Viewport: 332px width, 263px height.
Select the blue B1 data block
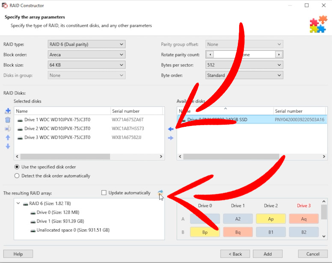coord(271,232)
